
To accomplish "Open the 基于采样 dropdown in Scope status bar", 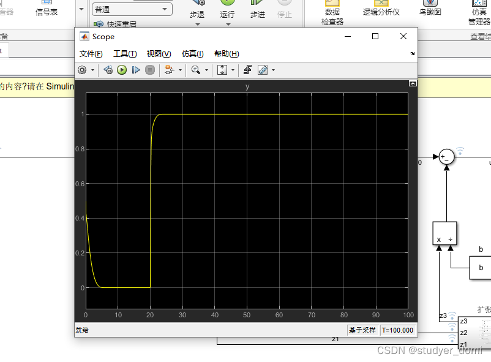I will (364, 330).
